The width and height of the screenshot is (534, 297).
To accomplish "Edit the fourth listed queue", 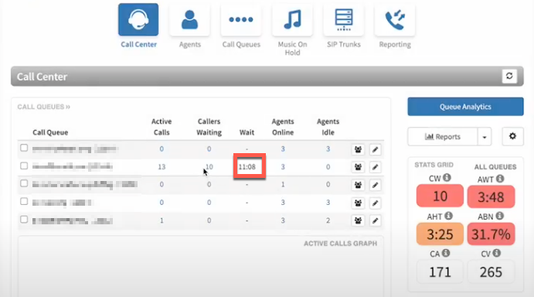I will pyautogui.click(x=375, y=203).
